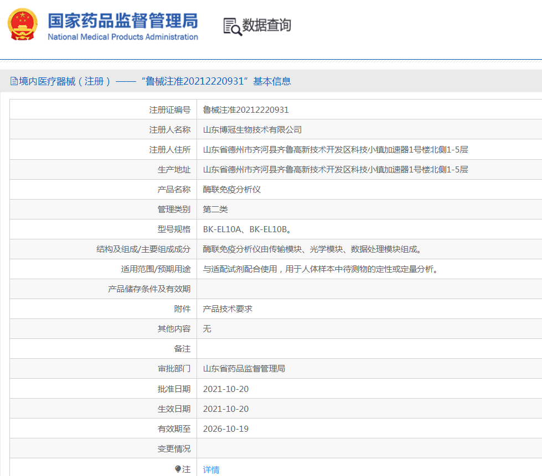
Task: Click the intended use description text
Action: pos(320,269)
